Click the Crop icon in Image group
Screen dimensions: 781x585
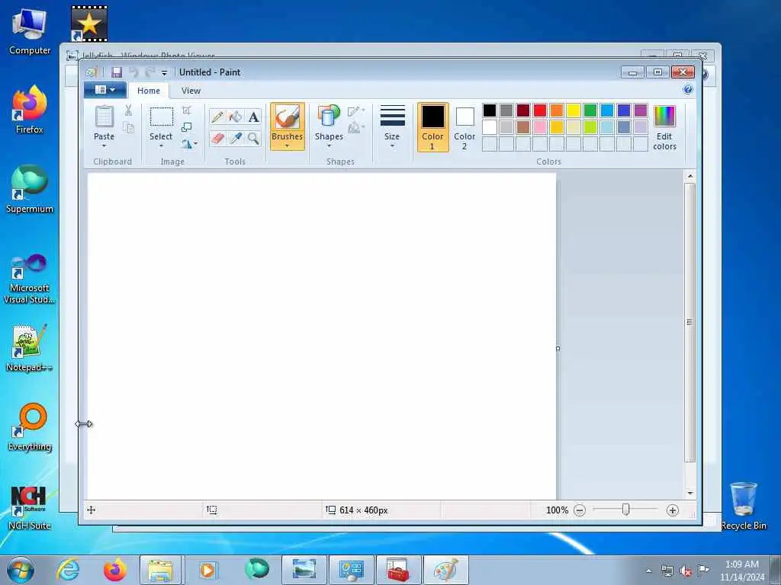pyautogui.click(x=187, y=110)
